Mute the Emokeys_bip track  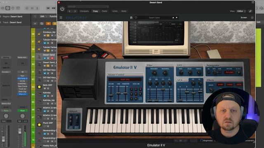point(45,35)
